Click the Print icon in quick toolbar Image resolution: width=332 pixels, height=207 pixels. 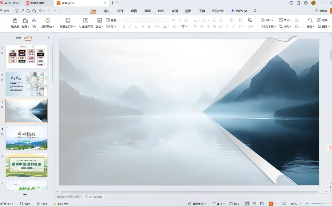click(x=28, y=11)
